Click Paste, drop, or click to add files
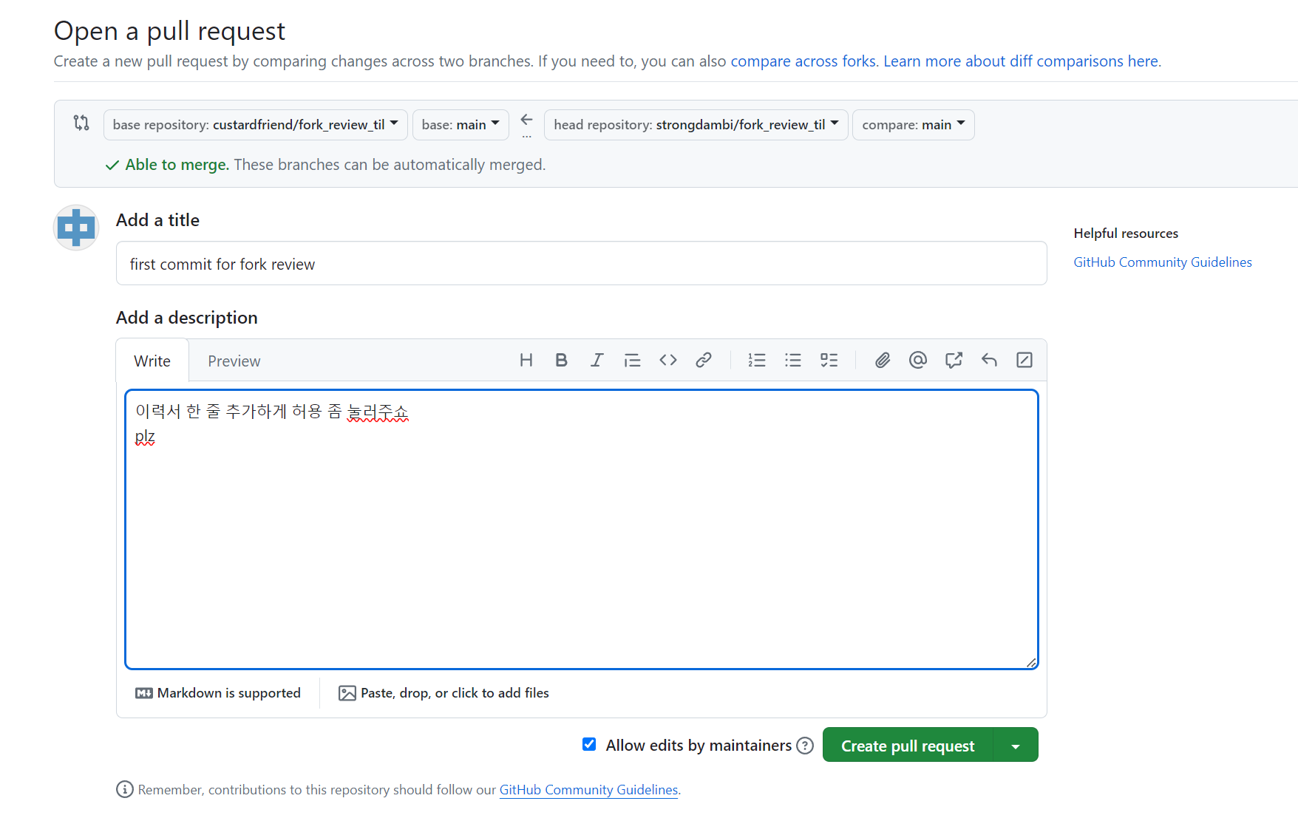This screenshot has height=818, width=1298. click(x=444, y=693)
